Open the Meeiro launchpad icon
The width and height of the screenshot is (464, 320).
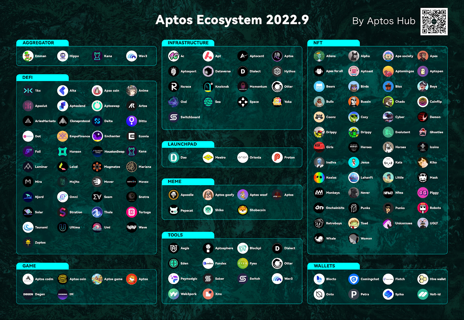(208, 158)
